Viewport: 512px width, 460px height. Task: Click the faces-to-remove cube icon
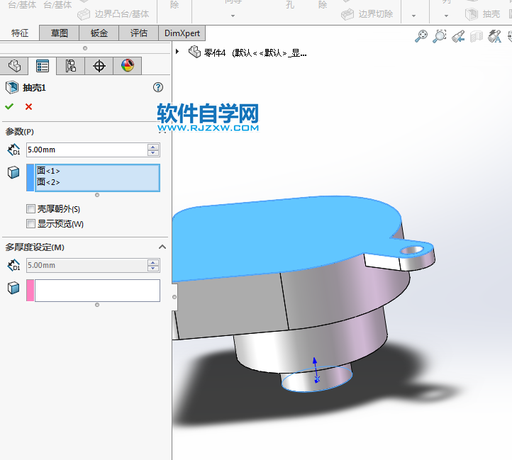[13, 172]
